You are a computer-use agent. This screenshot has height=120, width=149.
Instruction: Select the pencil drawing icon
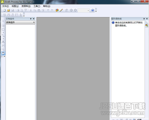point(61,10)
